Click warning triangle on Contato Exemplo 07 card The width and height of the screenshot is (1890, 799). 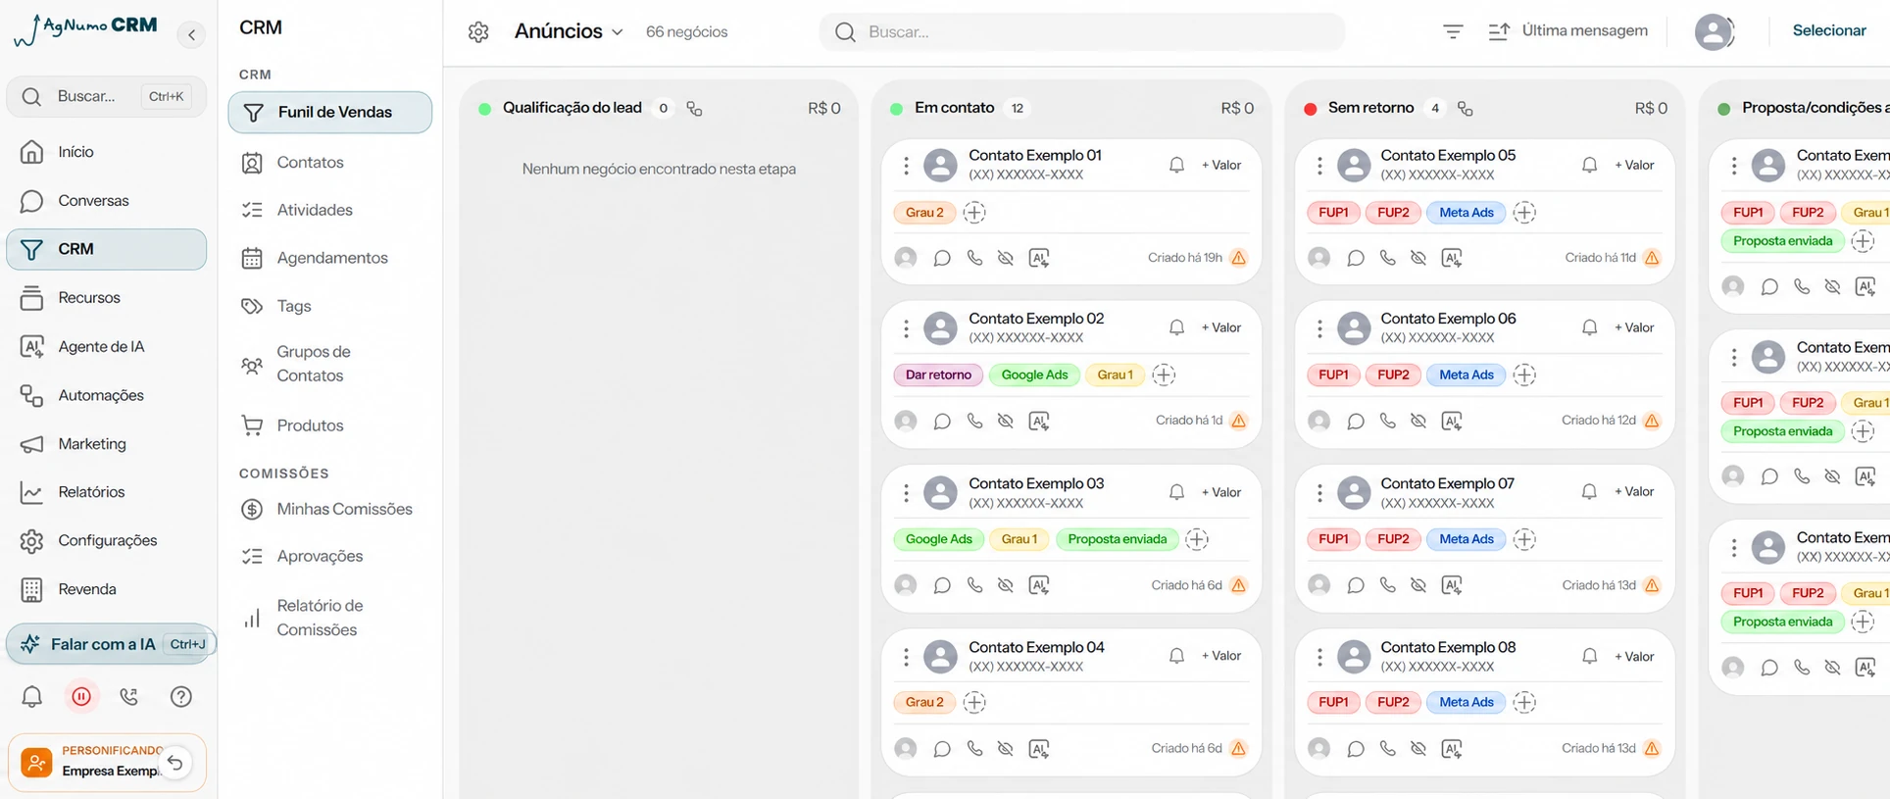(x=1652, y=585)
